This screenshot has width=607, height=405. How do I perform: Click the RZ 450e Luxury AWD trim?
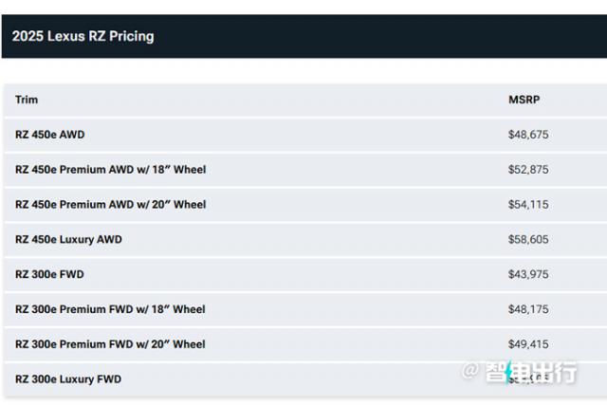68,239
